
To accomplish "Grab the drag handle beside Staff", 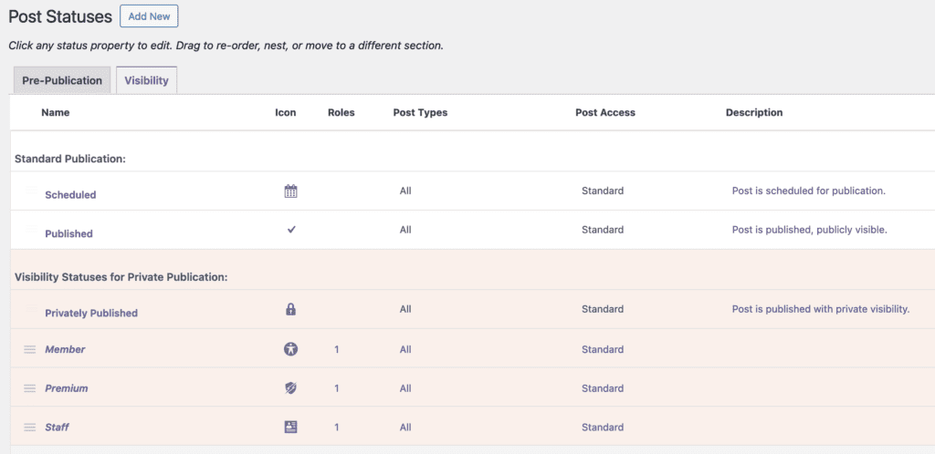I will pos(29,427).
